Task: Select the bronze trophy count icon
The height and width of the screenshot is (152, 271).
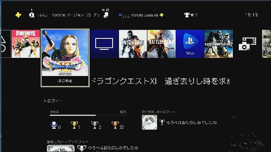Action: coord(115,125)
